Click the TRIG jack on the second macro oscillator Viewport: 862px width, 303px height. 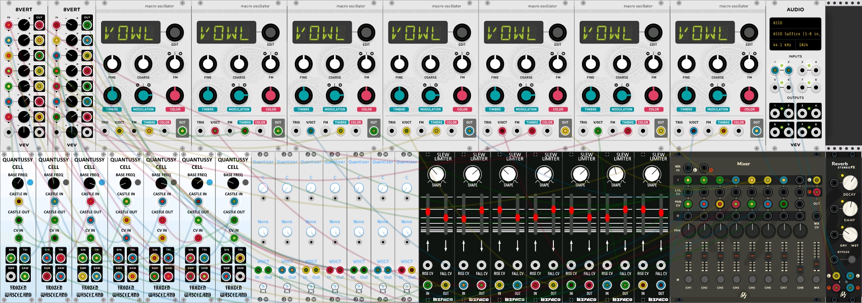point(200,131)
